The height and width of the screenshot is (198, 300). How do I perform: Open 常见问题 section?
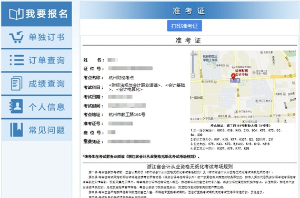pos(36,130)
